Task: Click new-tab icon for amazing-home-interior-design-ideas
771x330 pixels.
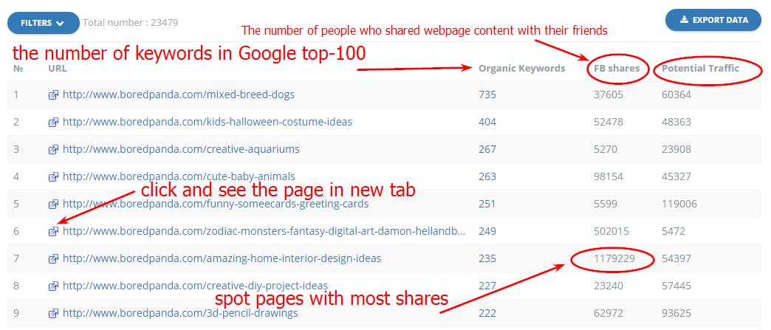Action: 53,259
